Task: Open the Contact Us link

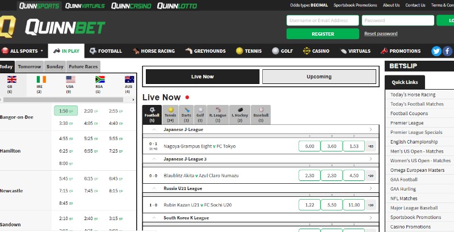Action: (415, 5)
